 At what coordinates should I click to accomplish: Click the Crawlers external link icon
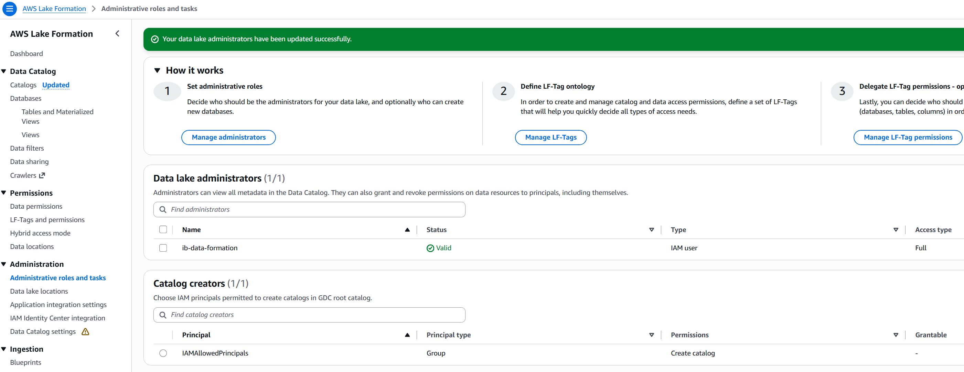pos(42,175)
